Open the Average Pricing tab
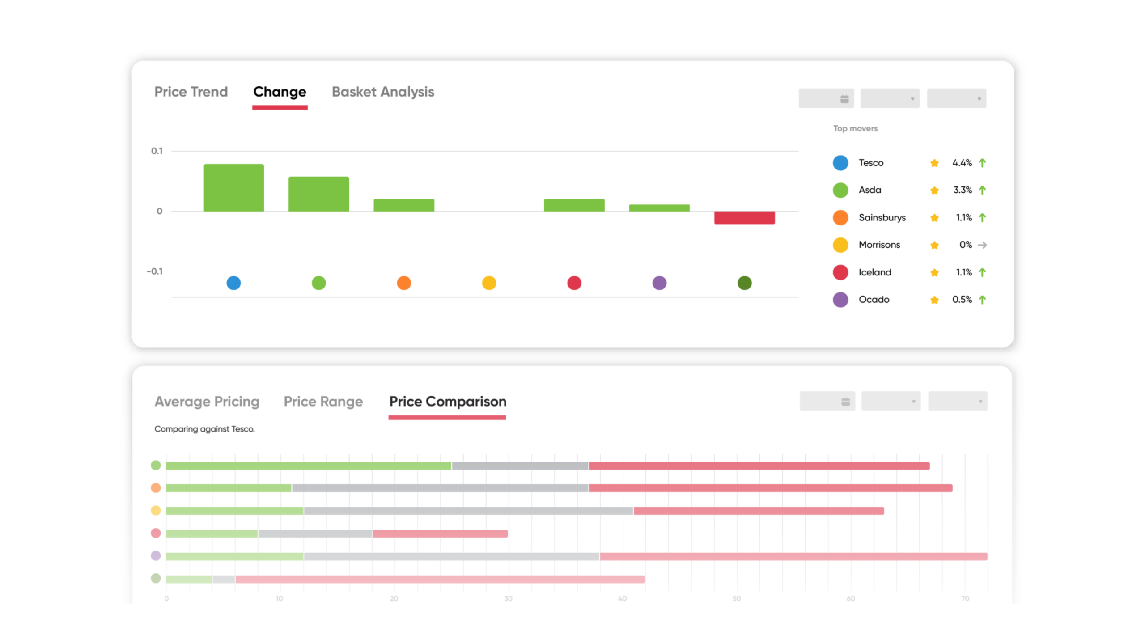 tap(207, 401)
